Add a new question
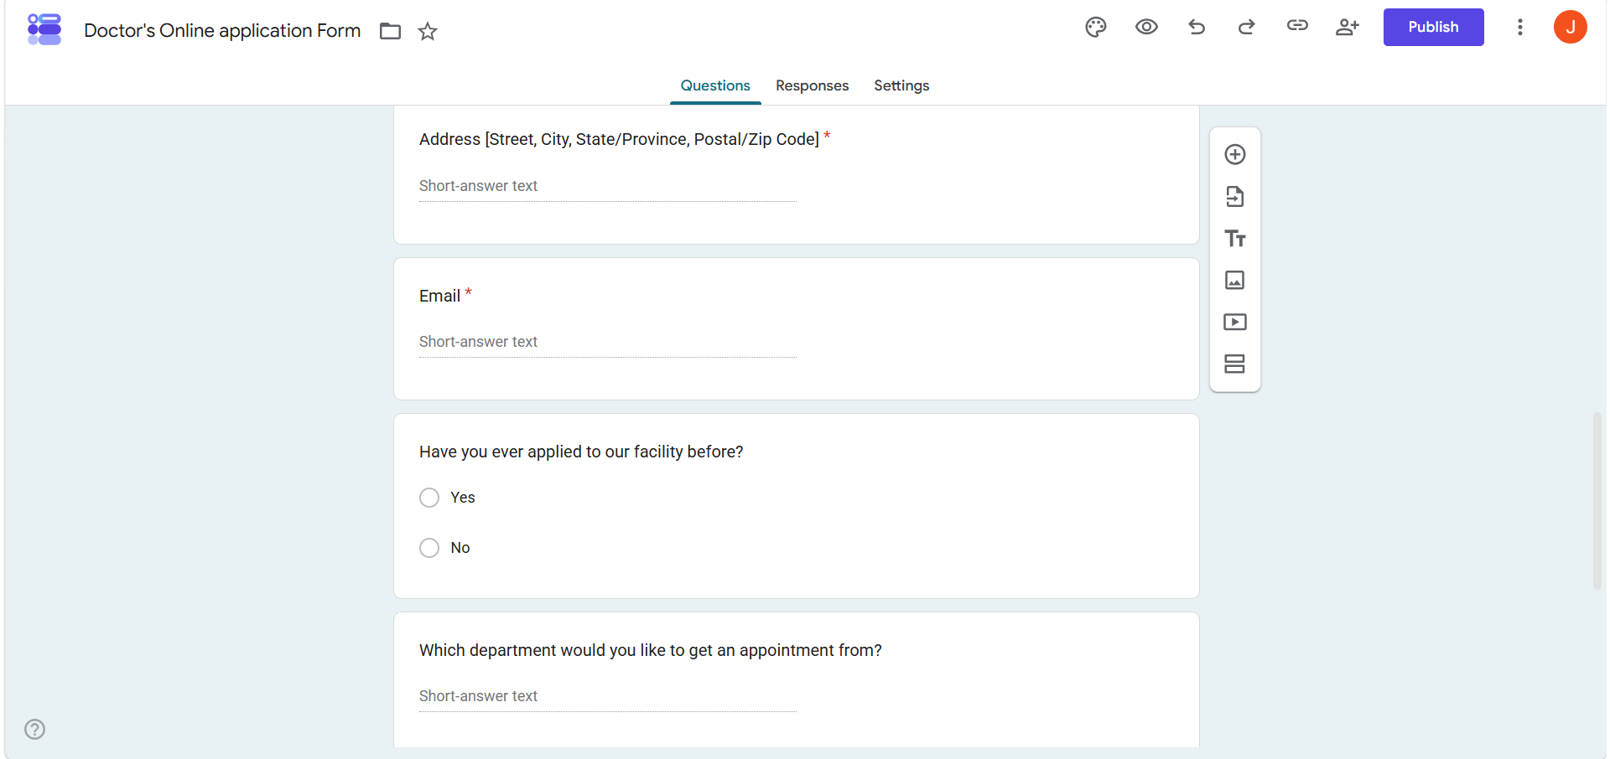Viewport: 1610px width, 759px height. (x=1234, y=154)
